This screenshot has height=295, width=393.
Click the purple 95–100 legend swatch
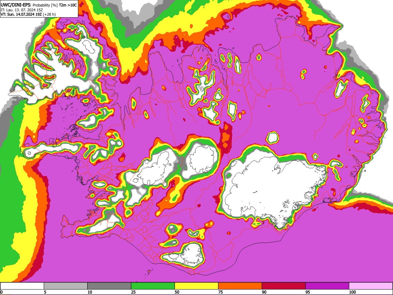click(327, 286)
